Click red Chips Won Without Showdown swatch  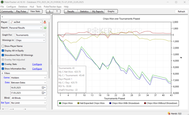point(145,103)
